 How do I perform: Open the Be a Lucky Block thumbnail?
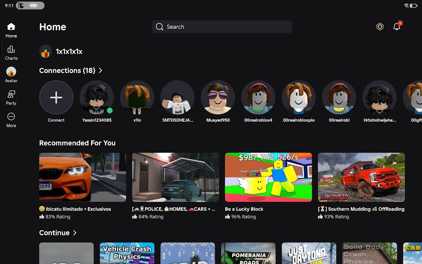coord(268,177)
